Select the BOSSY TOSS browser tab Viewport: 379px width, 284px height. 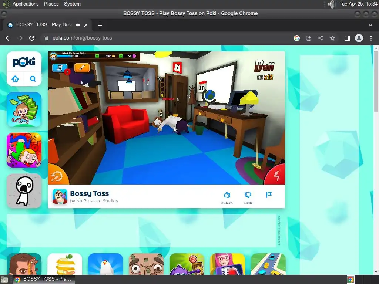46,25
